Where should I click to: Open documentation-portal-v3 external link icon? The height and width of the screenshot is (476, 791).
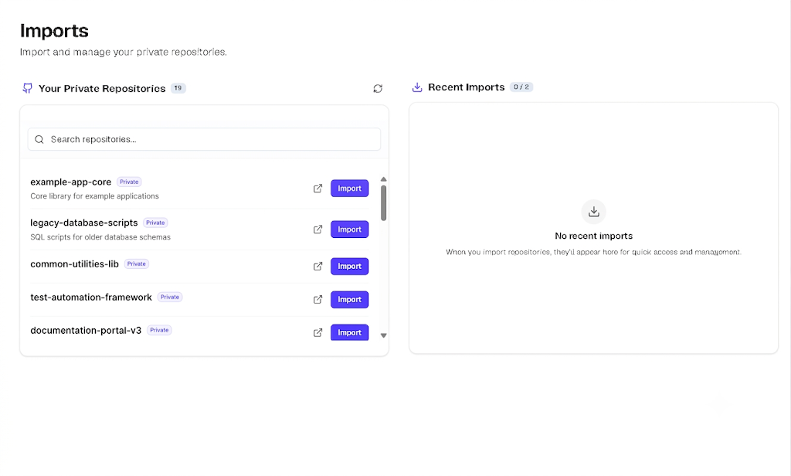pyautogui.click(x=317, y=332)
